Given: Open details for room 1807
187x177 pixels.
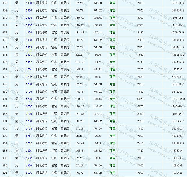Looking at the screenshot, I should 29,25.
